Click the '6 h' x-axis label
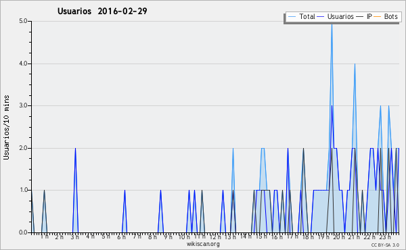 pyautogui.click(x=121, y=237)
